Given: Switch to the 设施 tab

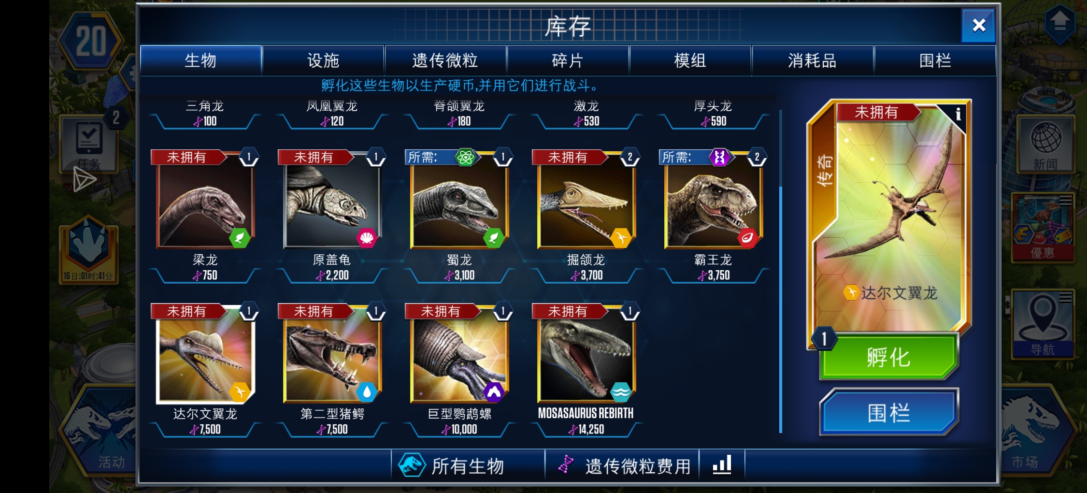Looking at the screenshot, I should 323,60.
